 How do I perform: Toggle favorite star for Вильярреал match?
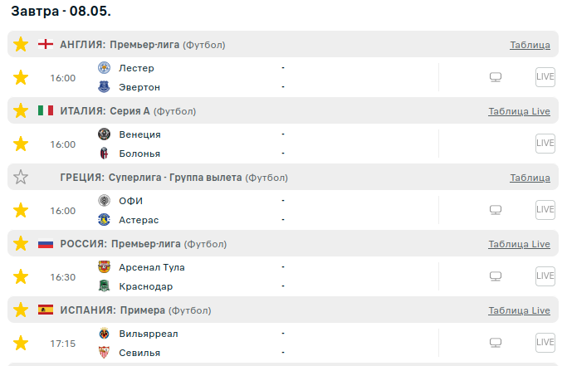coord(21,343)
